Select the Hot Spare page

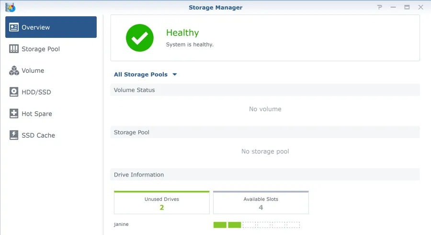[51, 114]
